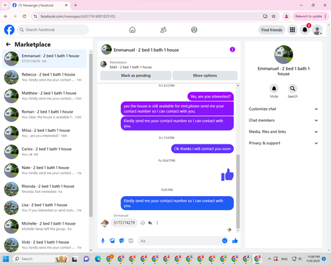The width and height of the screenshot is (331, 265).
Task: Open Rebecca conversation
Action: pos(44,77)
